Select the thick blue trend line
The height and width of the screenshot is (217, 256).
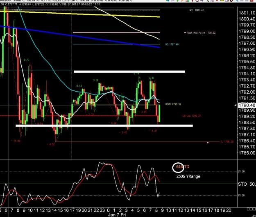[80, 36]
